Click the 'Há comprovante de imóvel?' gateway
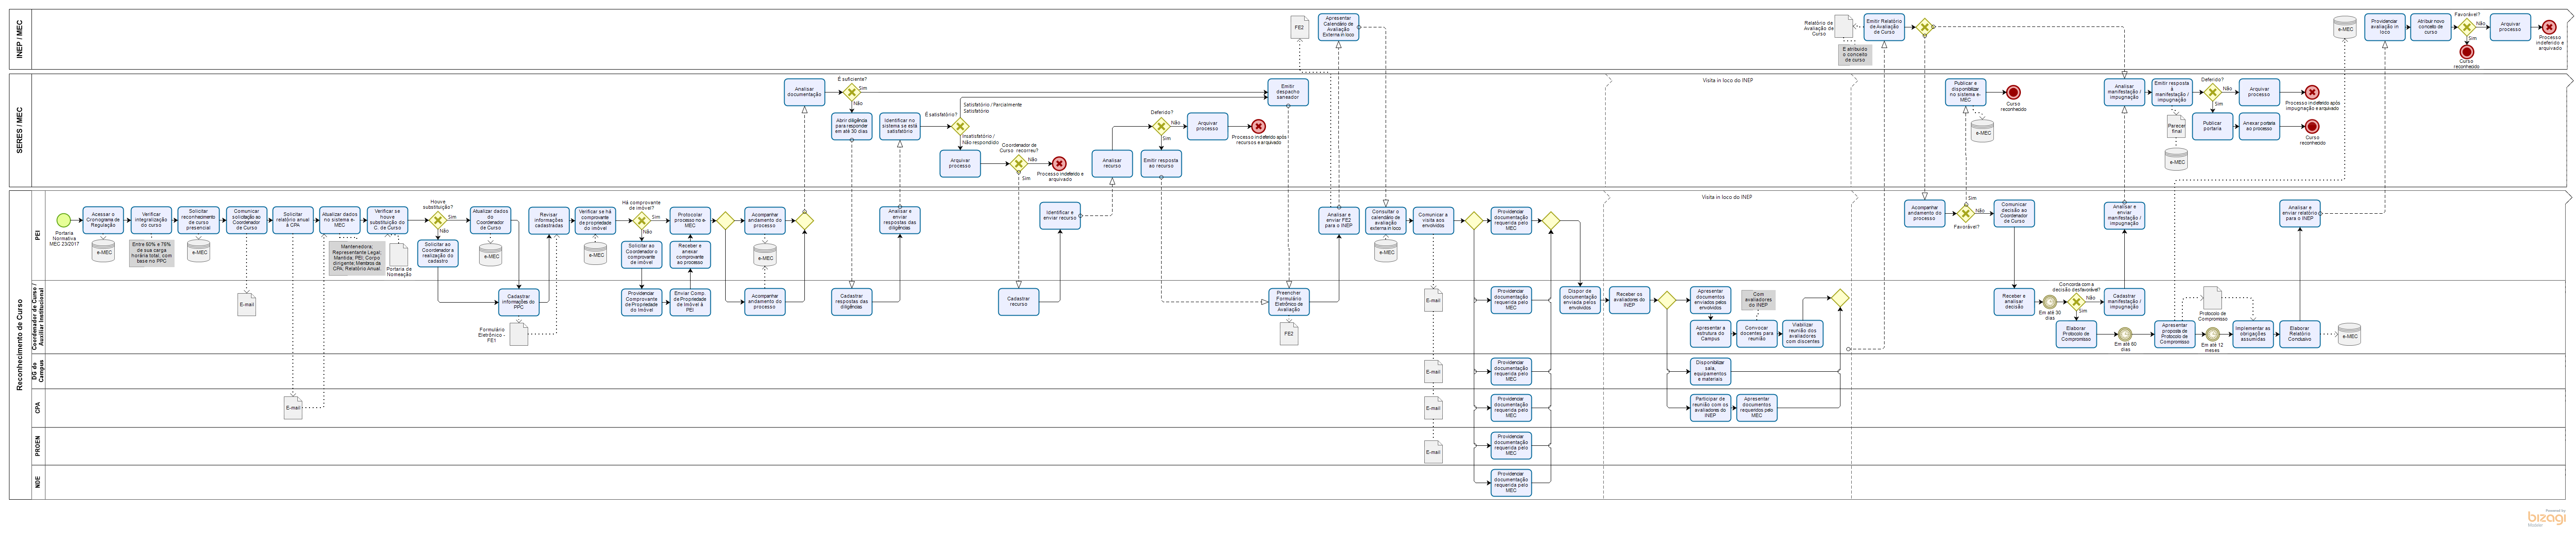The height and width of the screenshot is (541, 2576). coord(642,220)
